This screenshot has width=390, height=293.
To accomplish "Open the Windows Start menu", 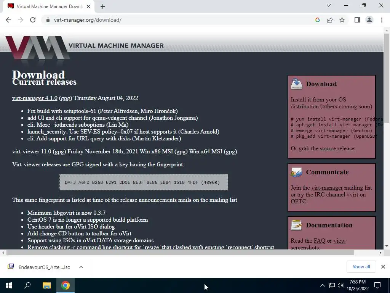I will click(9, 285).
